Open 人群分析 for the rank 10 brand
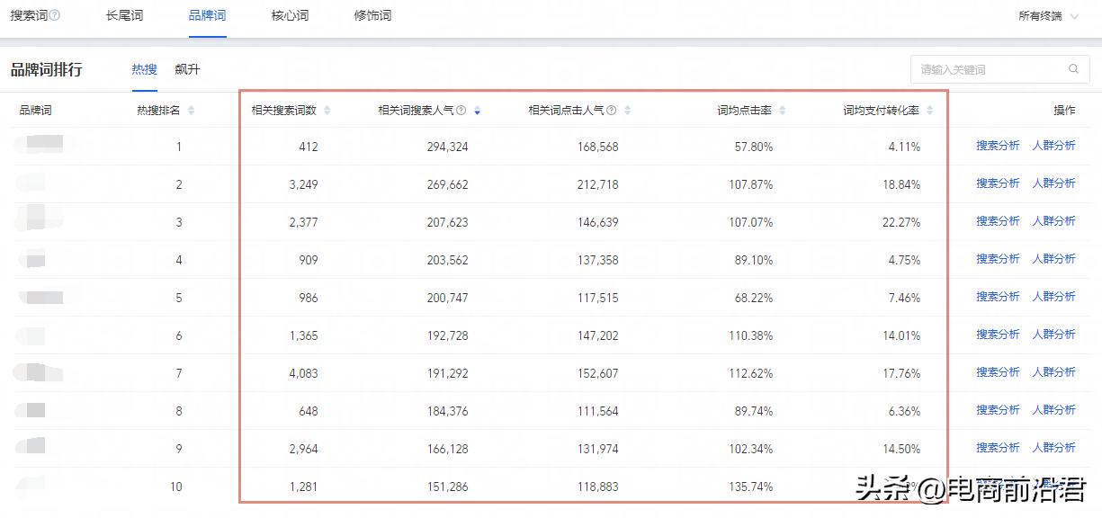1102x518 pixels. pos(1054,486)
